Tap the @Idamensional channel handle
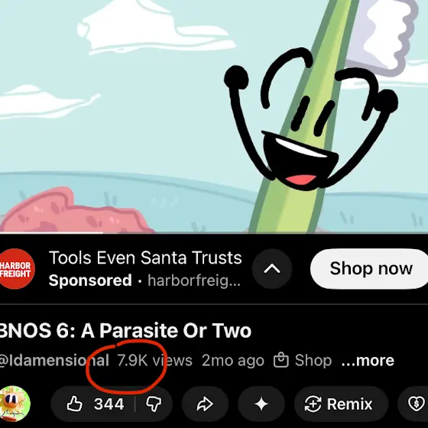428x428 pixels. pos(54,360)
